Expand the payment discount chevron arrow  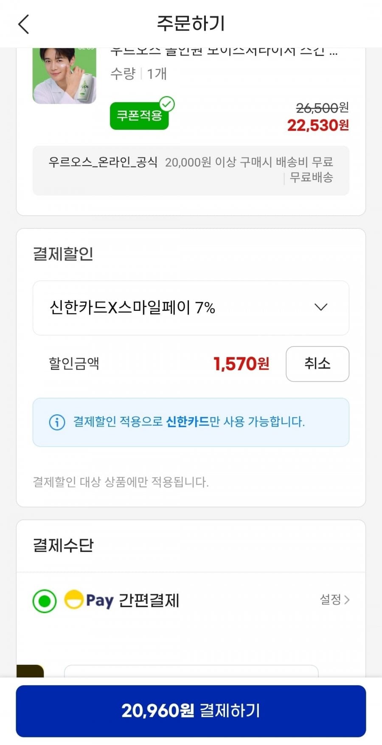(x=321, y=307)
